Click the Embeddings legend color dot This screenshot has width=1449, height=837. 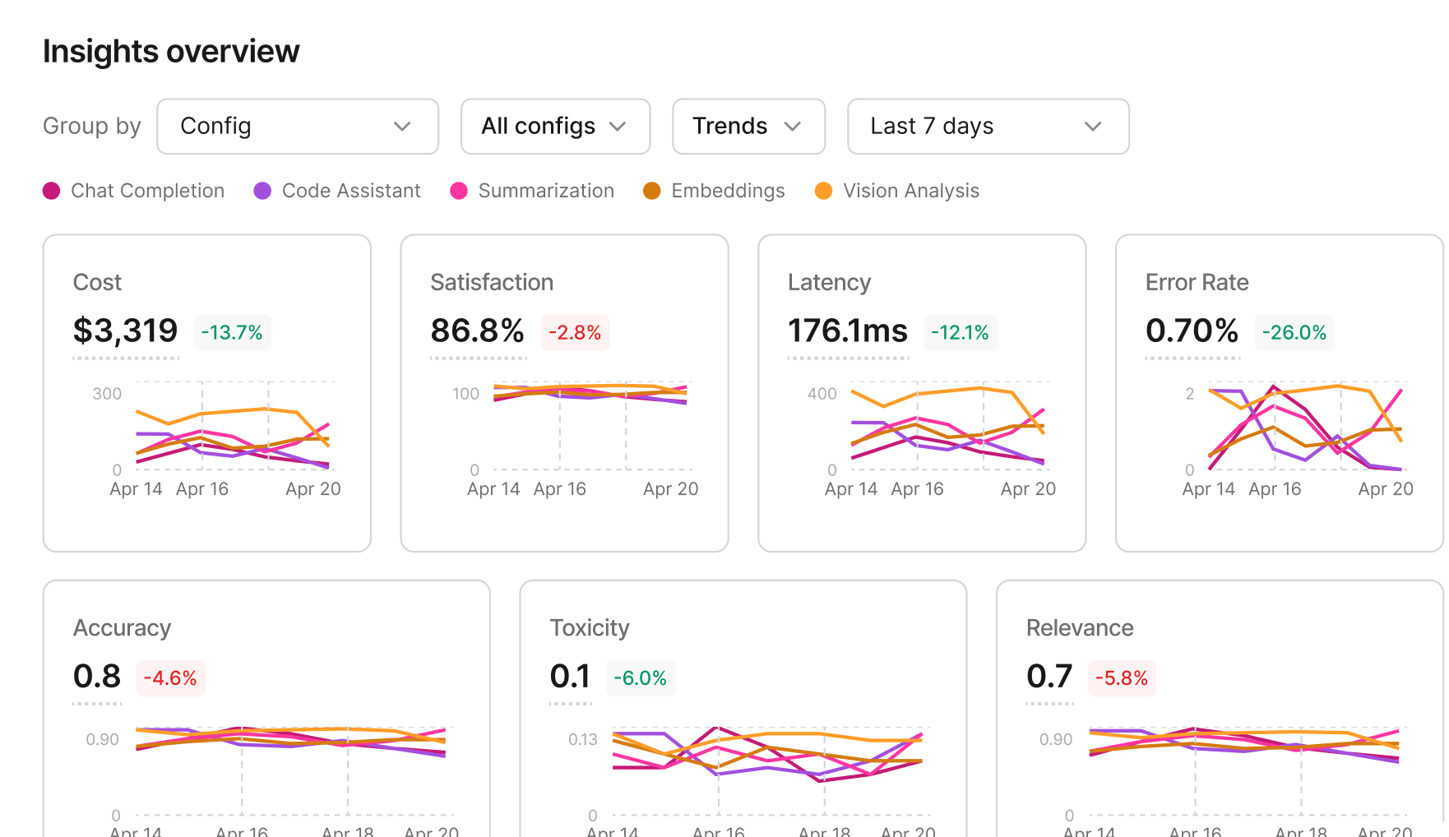(652, 191)
